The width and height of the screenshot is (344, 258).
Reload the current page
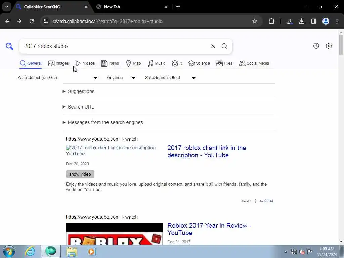click(32, 21)
